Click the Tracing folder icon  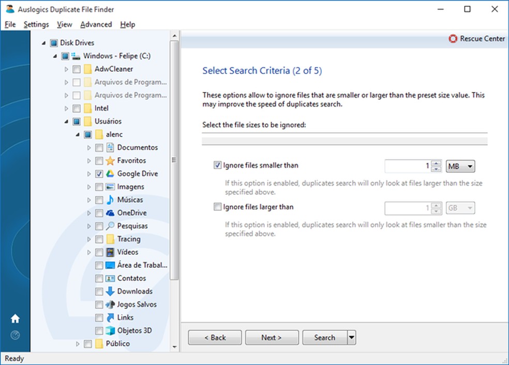[110, 239]
